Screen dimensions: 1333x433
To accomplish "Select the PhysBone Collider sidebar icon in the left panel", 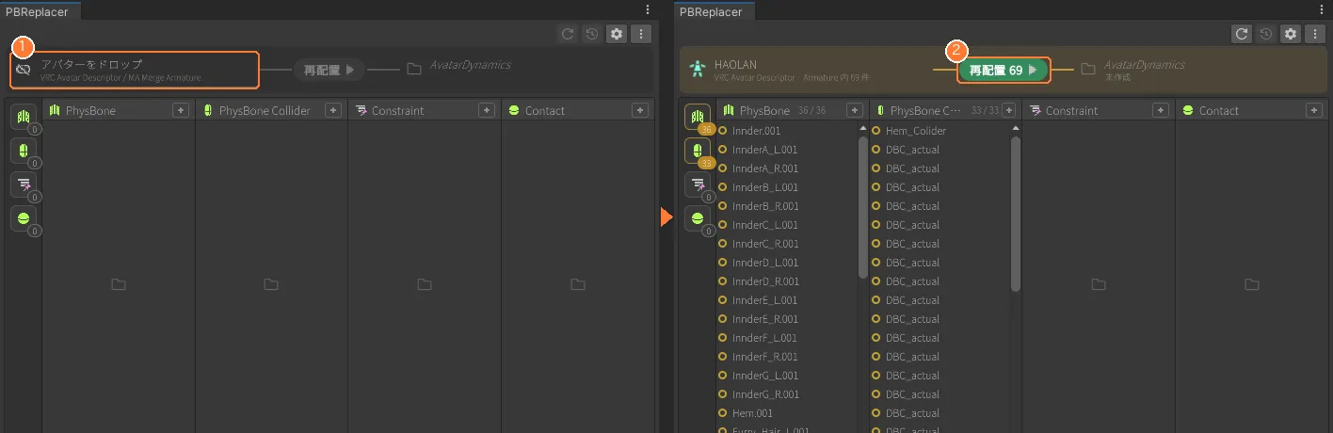I will point(24,151).
